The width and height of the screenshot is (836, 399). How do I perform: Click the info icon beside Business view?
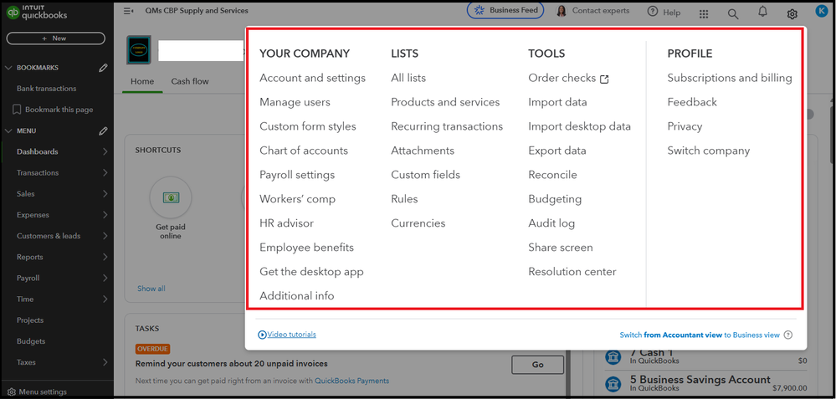pyautogui.click(x=788, y=335)
